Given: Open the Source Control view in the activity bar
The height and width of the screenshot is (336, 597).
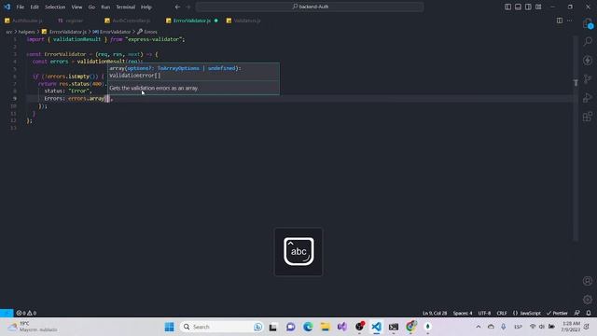Looking at the screenshot, I should (x=588, y=78).
